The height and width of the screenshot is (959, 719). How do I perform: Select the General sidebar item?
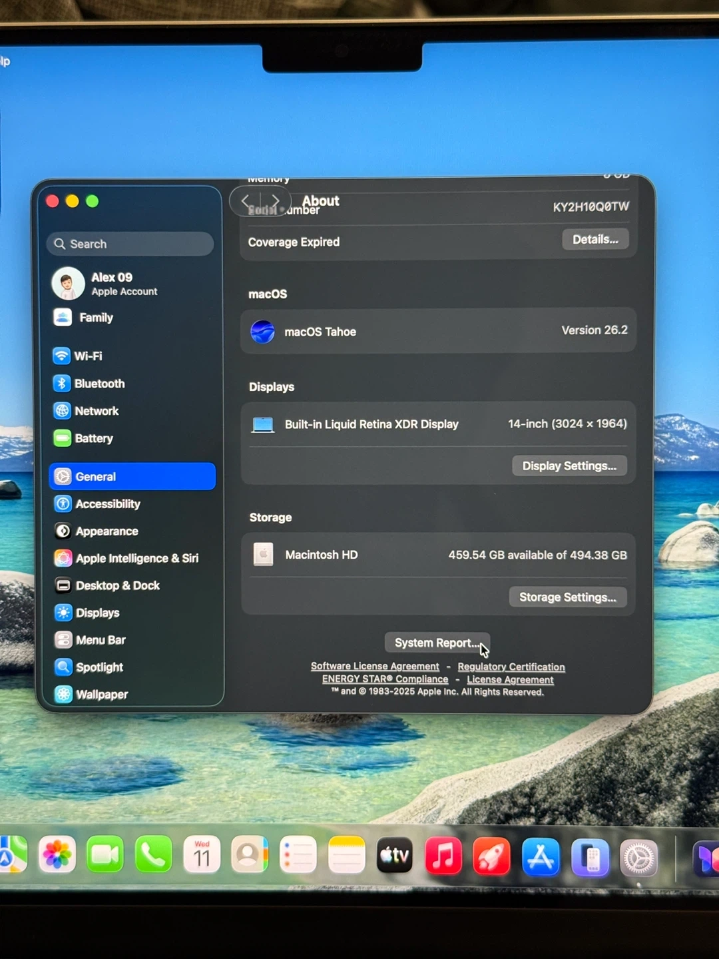tap(132, 476)
